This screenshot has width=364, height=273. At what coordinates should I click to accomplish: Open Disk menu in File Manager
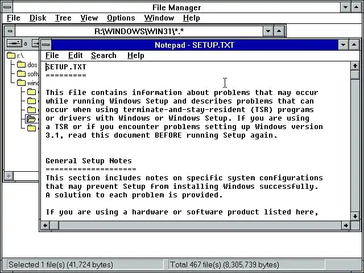point(38,18)
